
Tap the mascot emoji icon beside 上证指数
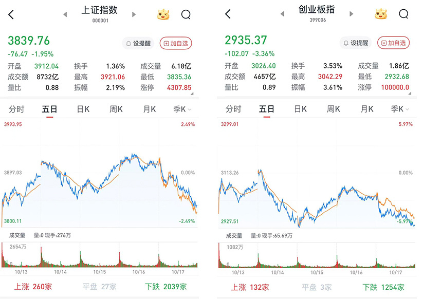point(163,14)
